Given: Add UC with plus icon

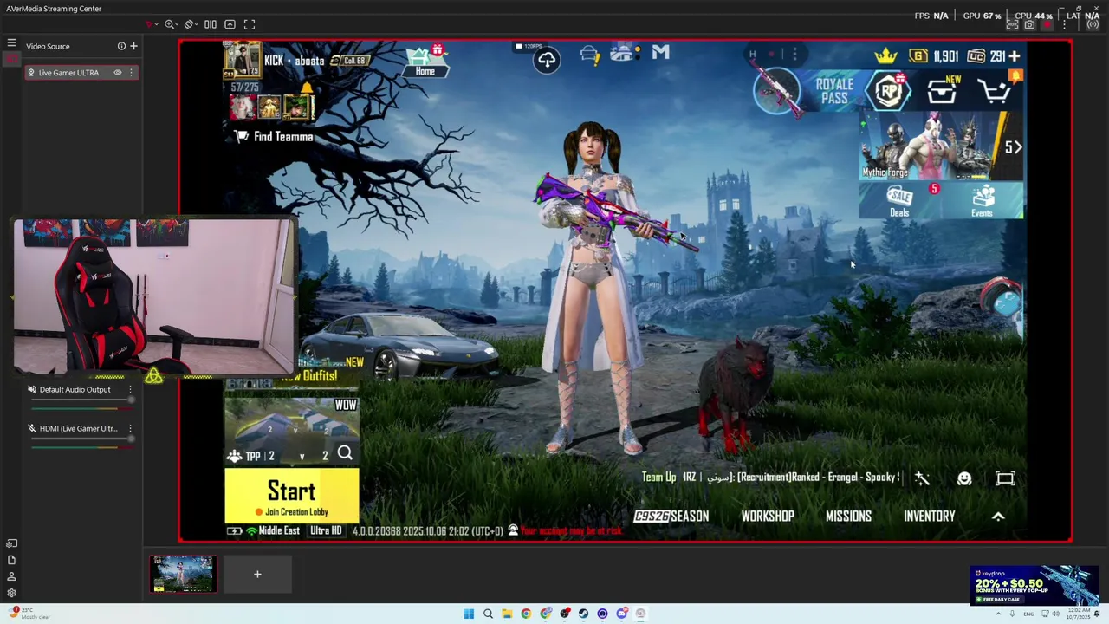Looking at the screenshot, I should pyautogui.click(x=1015, y=56).
